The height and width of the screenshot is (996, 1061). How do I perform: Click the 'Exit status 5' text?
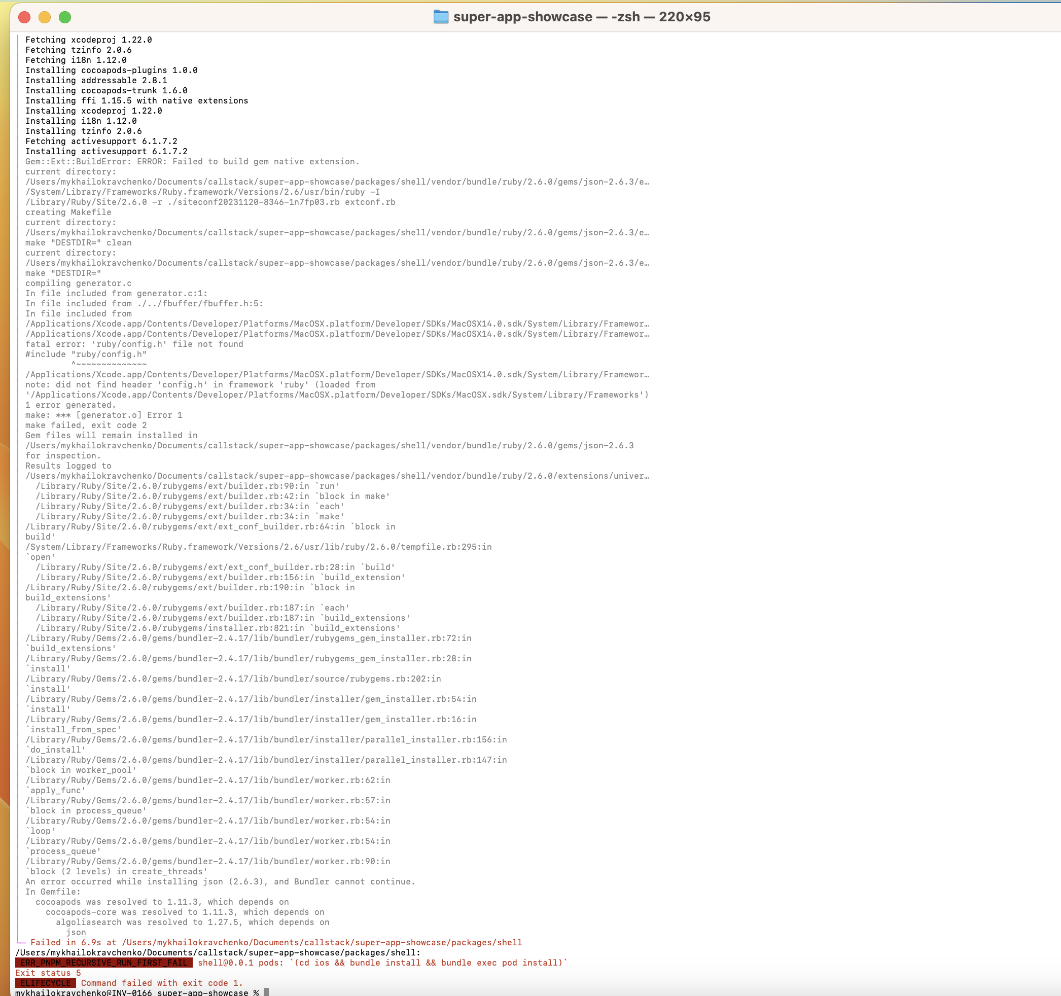48,973
